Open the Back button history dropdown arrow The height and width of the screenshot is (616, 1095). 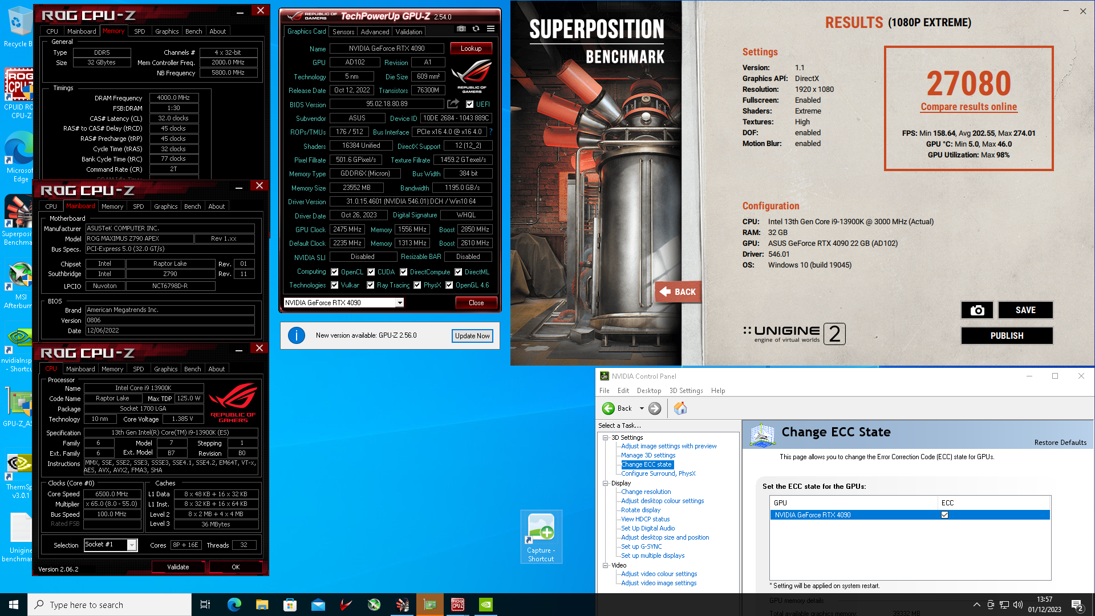coord(642,408)
